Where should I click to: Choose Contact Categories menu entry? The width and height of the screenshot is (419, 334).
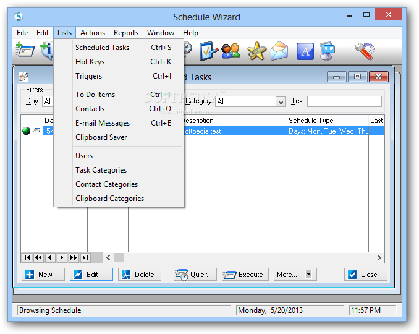click(x=119, y=184)
